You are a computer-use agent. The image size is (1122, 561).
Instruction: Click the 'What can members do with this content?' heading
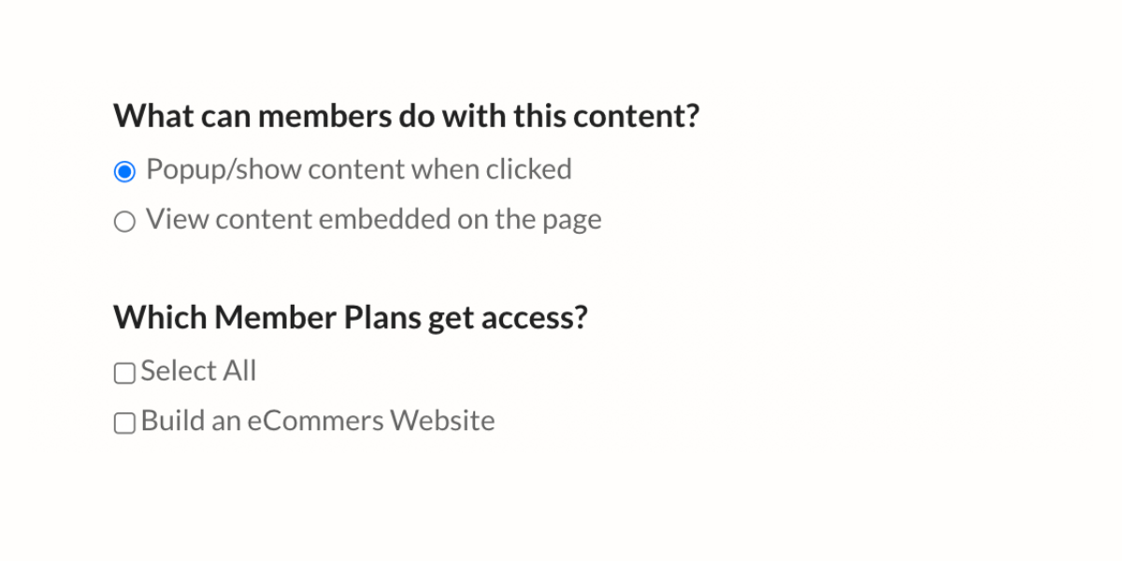click(x=407, y=117)
